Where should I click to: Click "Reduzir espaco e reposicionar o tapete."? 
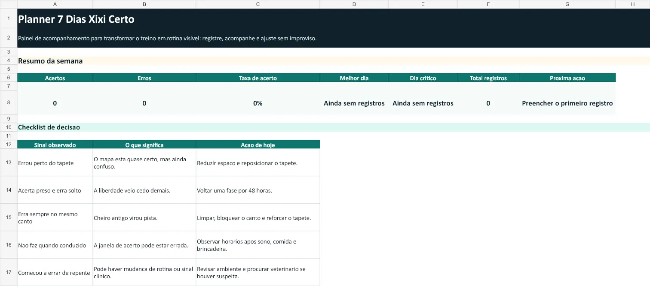[x=258, y=163]
